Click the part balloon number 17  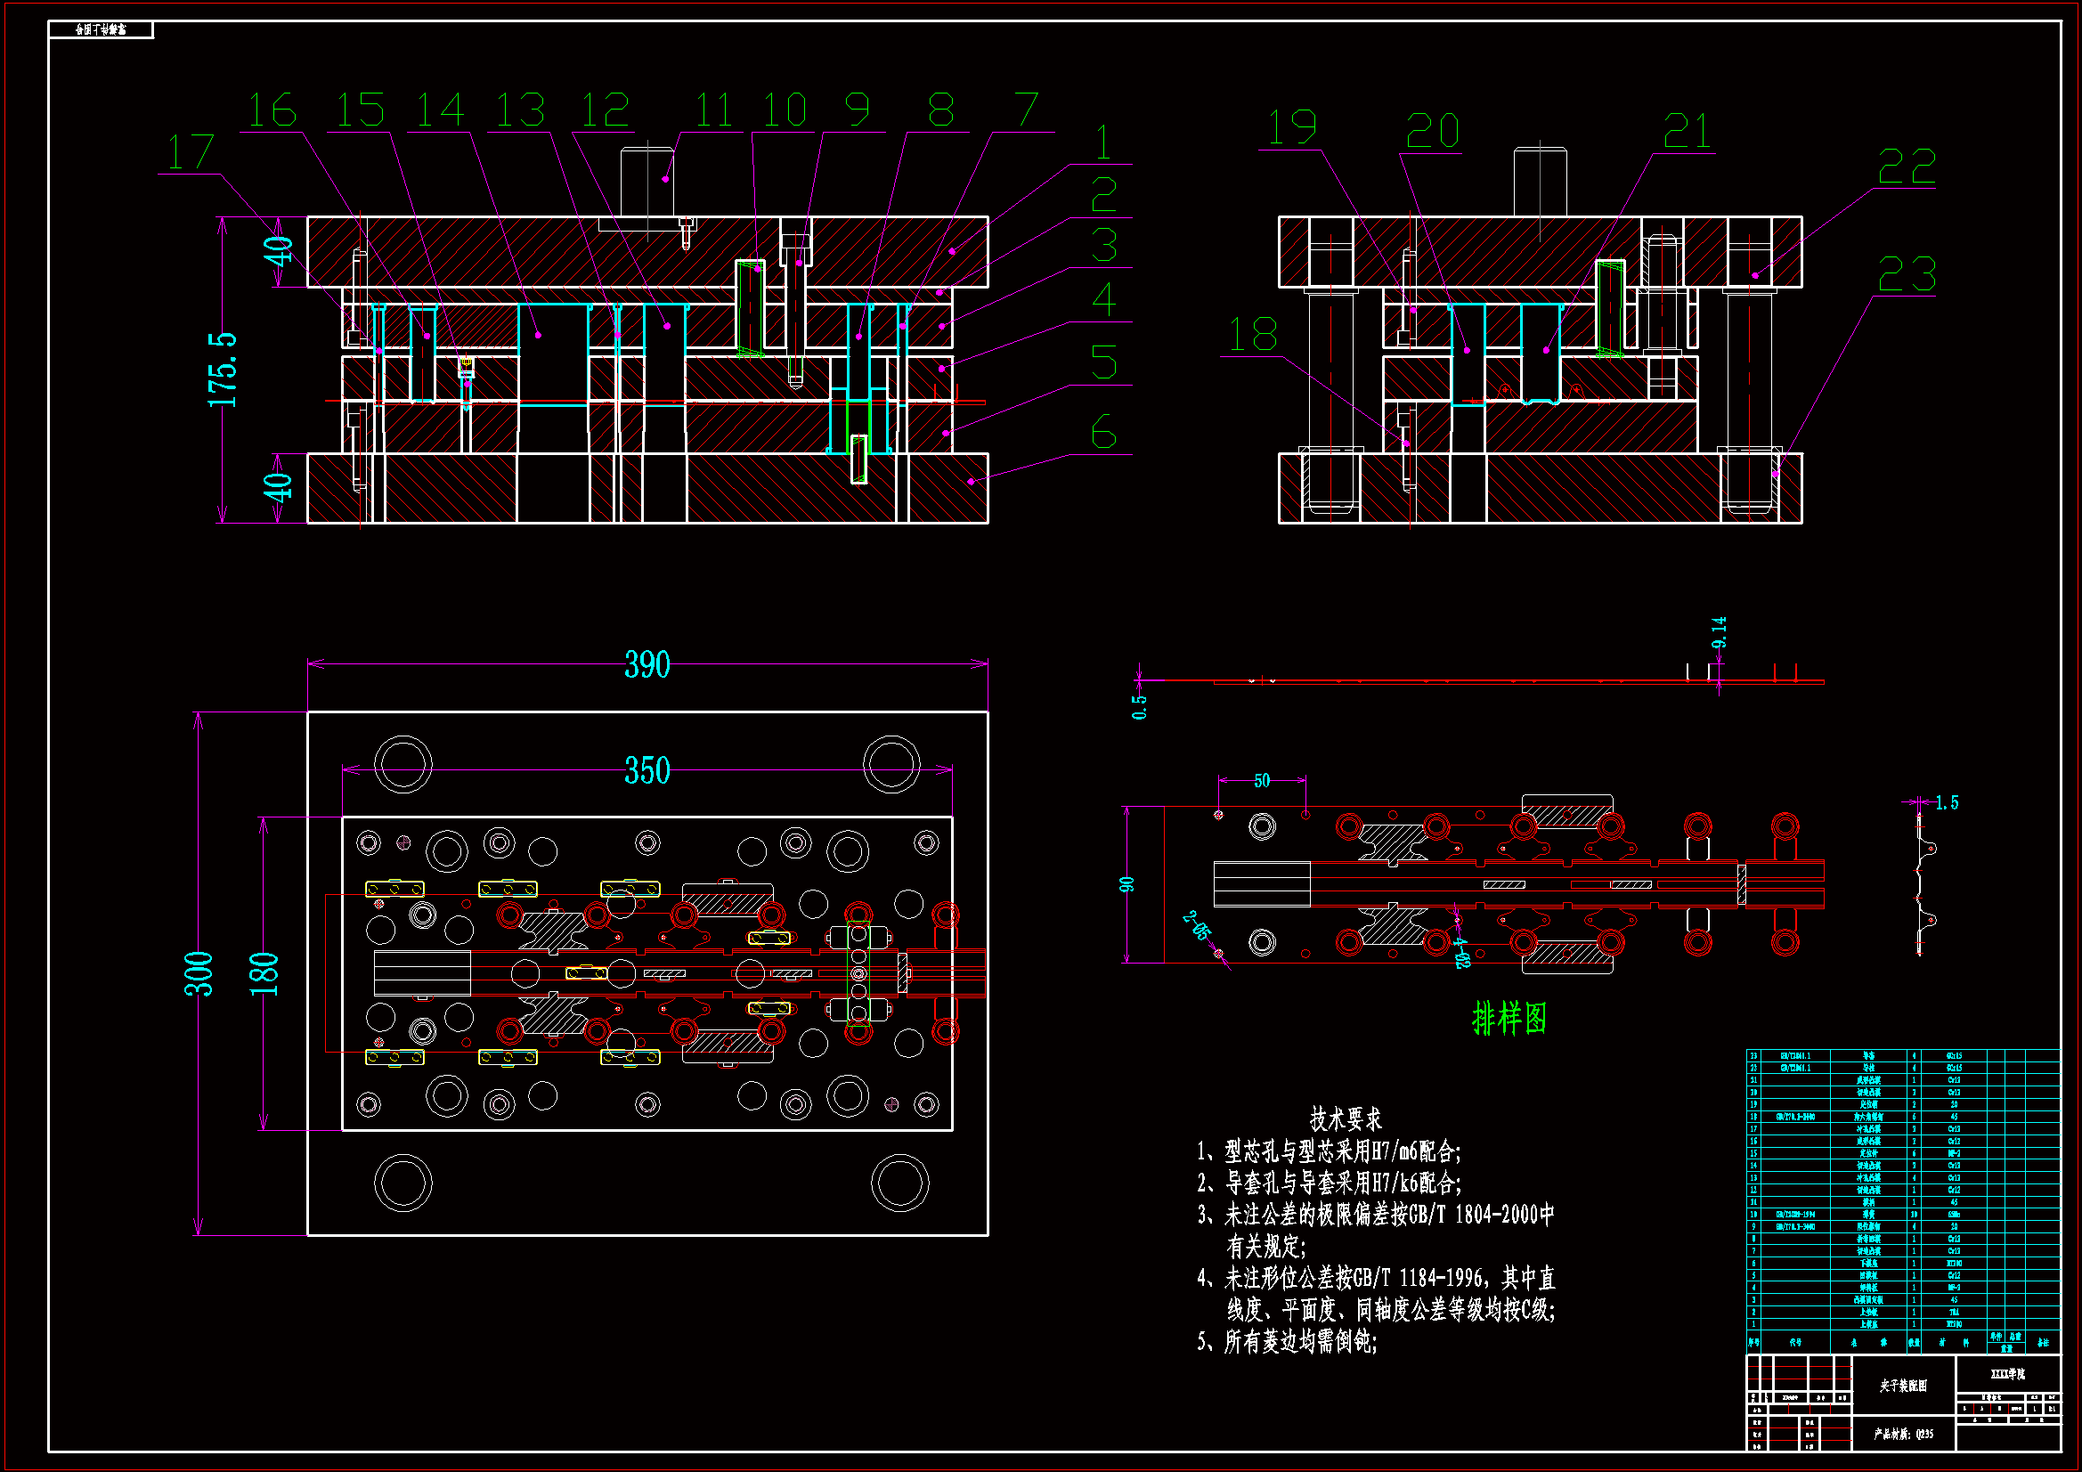click(x=191, y=151)
